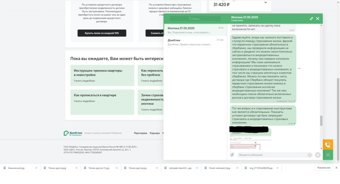Click Узнать подробнее under Инструкция: приемка
The image size is (340, 184).
tap(84, 81)
